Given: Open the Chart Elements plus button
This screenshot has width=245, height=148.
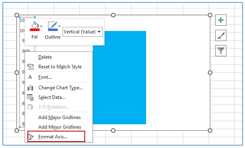Looking at the screenshot, I should click(x=221, y=20).
